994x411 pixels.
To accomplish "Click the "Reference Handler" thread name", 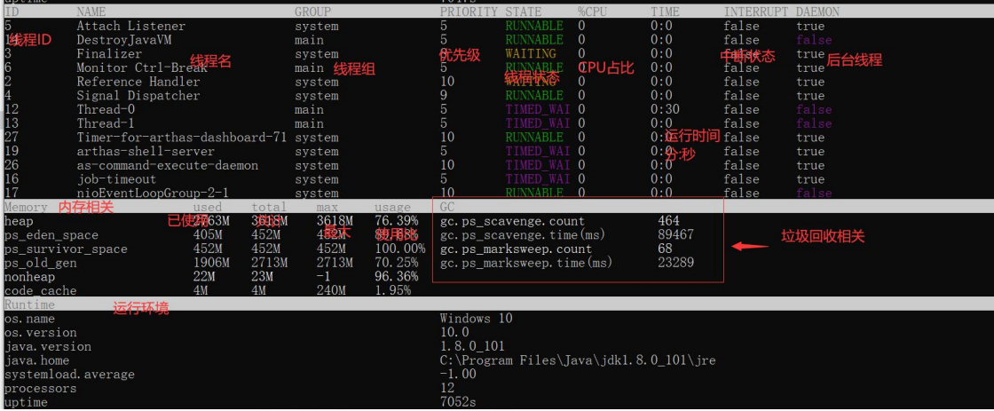I will [x=138, y=82].
